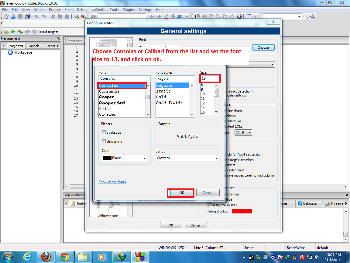The width and height of the screenshot is (350, 263).
Task: Click OK in Configure editor dialog
Action: [171, 225]
